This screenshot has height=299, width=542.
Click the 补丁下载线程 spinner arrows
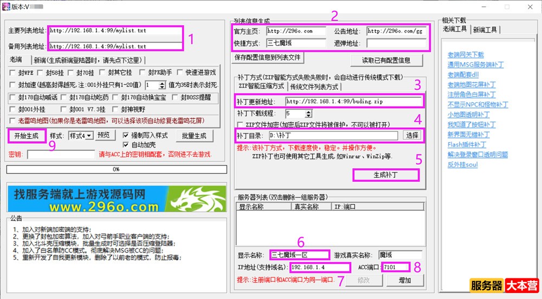tap(309, 114)
